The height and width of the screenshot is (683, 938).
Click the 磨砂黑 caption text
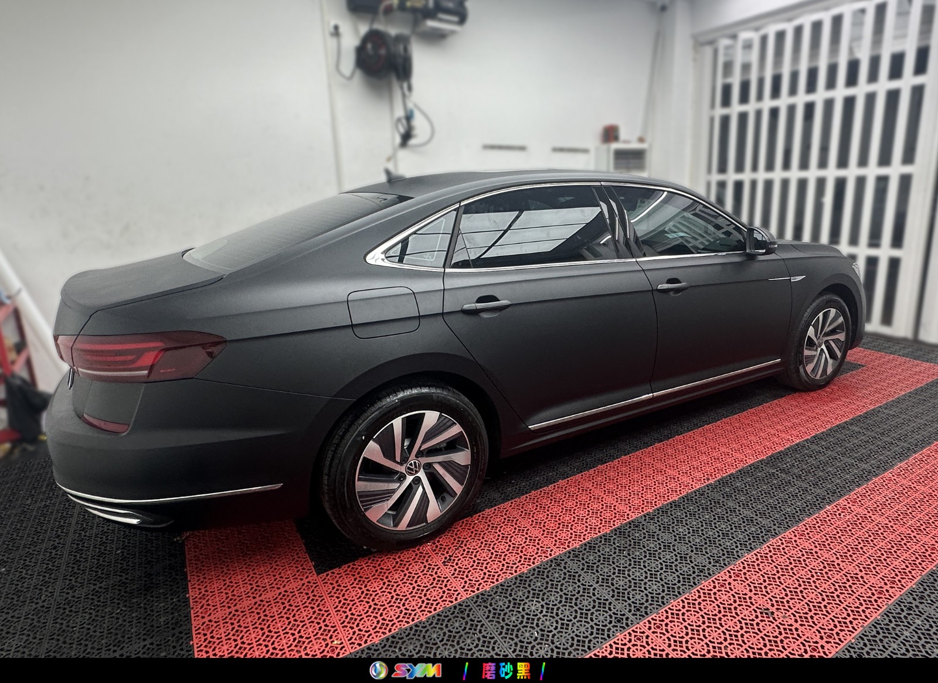pyautogui.click(x=506, y=671)
